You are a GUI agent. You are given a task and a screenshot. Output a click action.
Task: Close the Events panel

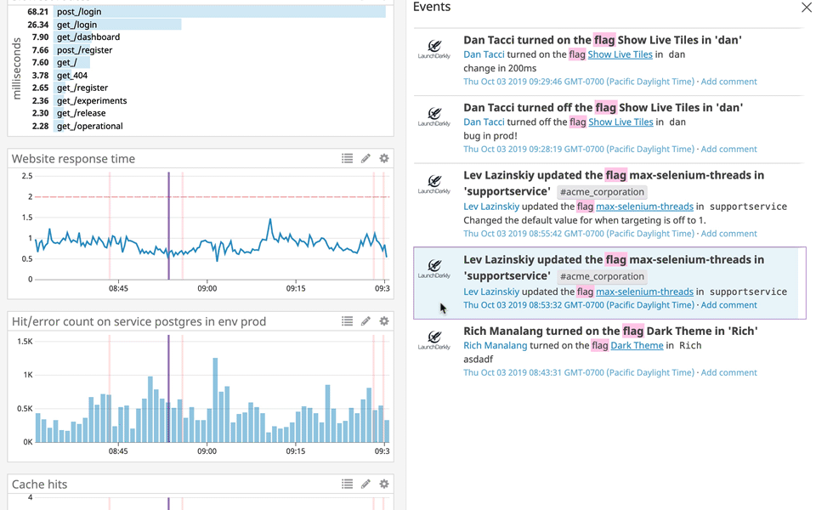click(806, 8)
